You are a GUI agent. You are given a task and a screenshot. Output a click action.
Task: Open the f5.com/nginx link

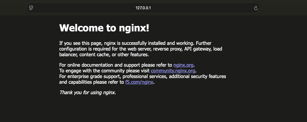coord(139,82)
